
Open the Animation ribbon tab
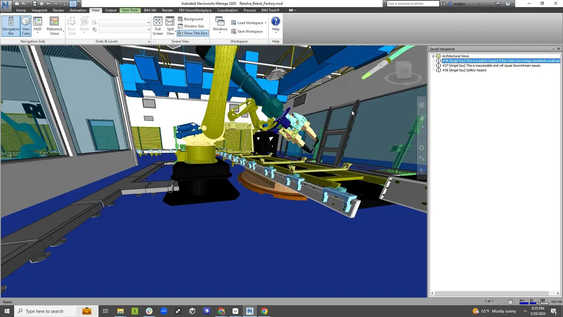78,10
